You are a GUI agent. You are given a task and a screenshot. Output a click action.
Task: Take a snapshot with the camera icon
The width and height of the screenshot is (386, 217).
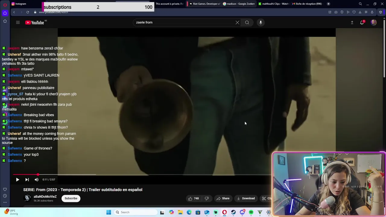tap(336, 12)
